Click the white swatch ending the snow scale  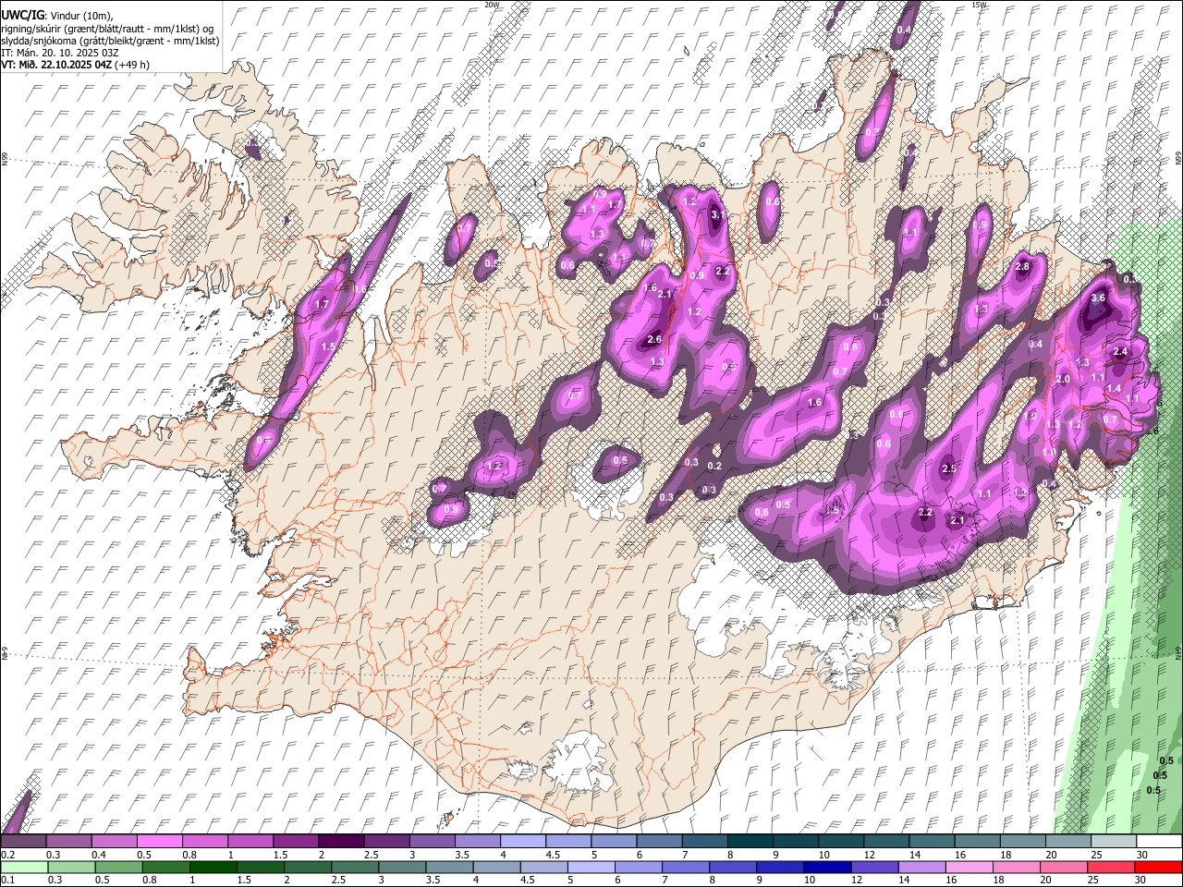(x=1158, y=841)
